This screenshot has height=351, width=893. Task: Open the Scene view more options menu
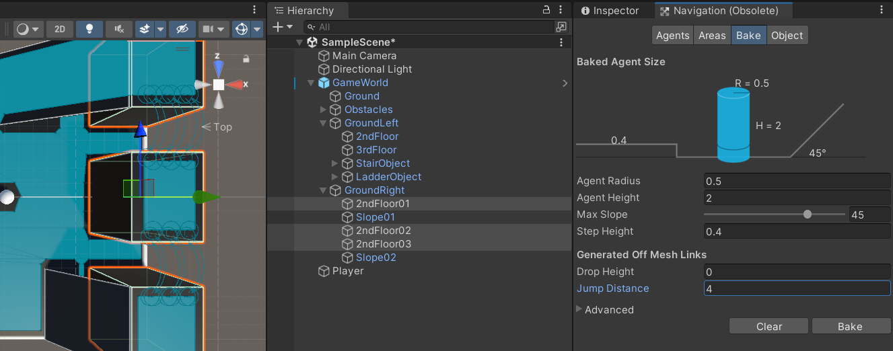(254, 9)
